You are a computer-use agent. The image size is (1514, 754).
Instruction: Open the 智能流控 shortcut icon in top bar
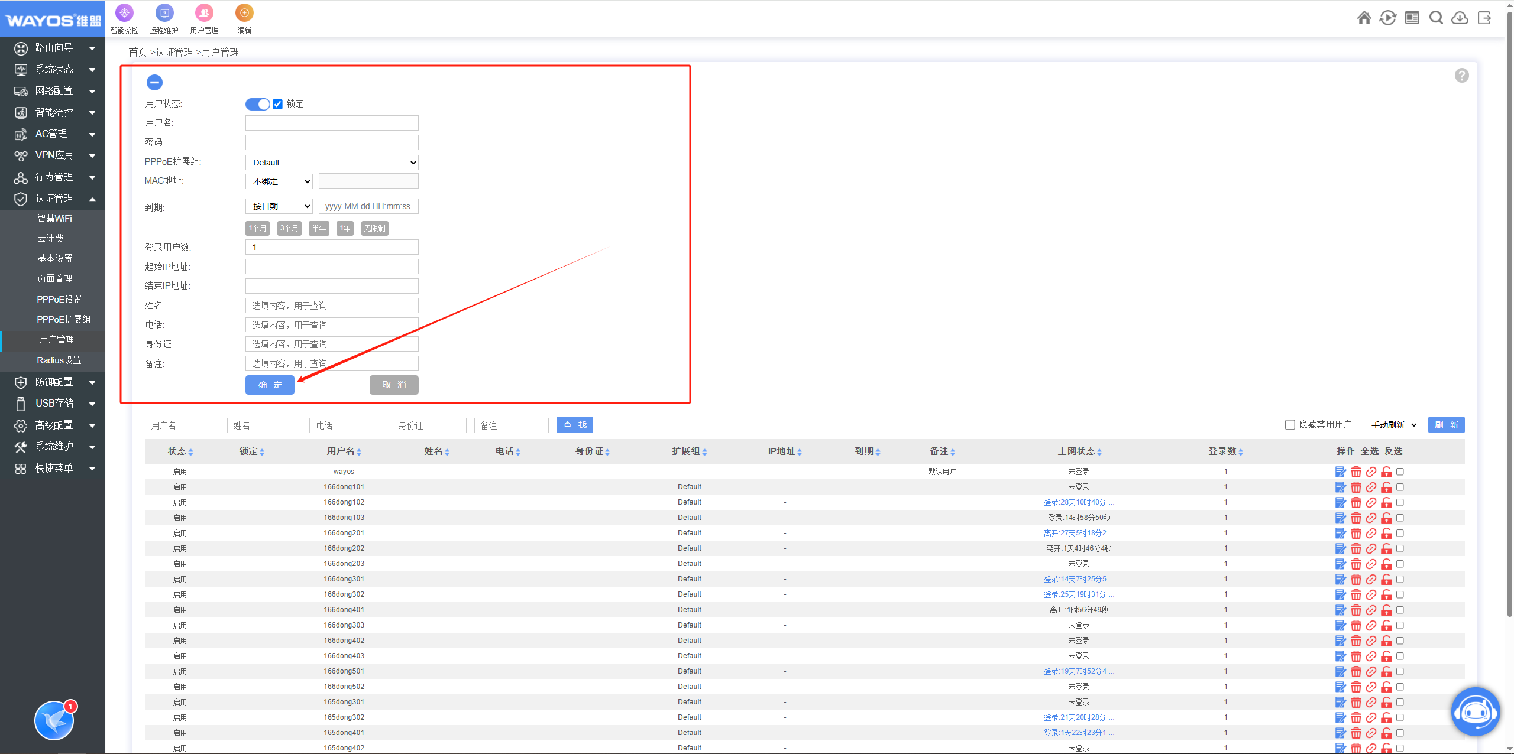(124, 13)
